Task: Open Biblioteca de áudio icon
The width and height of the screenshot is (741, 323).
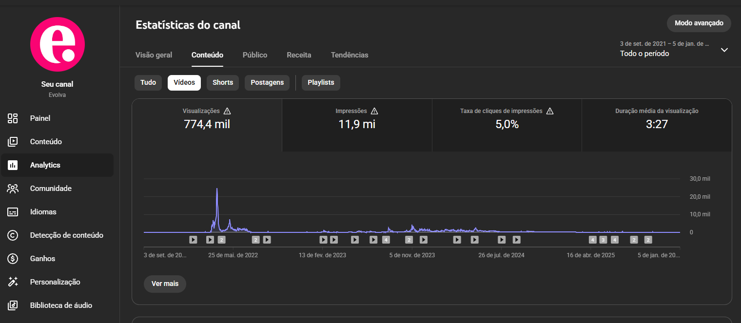Action: click(13, 305)
